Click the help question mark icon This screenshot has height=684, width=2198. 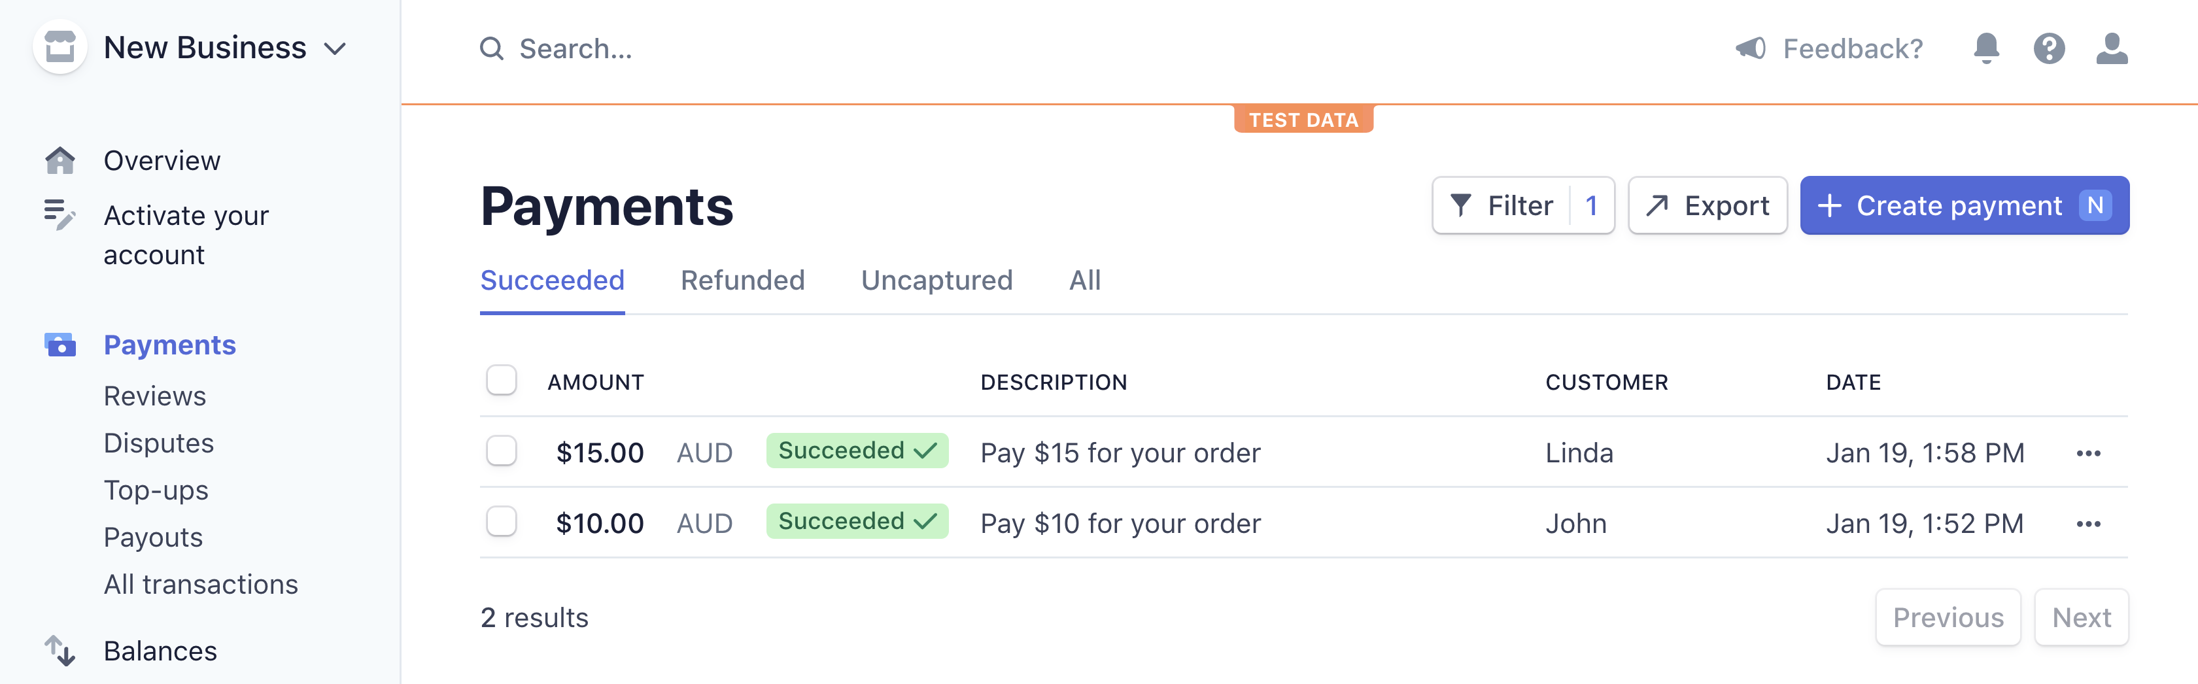tap(2049, 48)
